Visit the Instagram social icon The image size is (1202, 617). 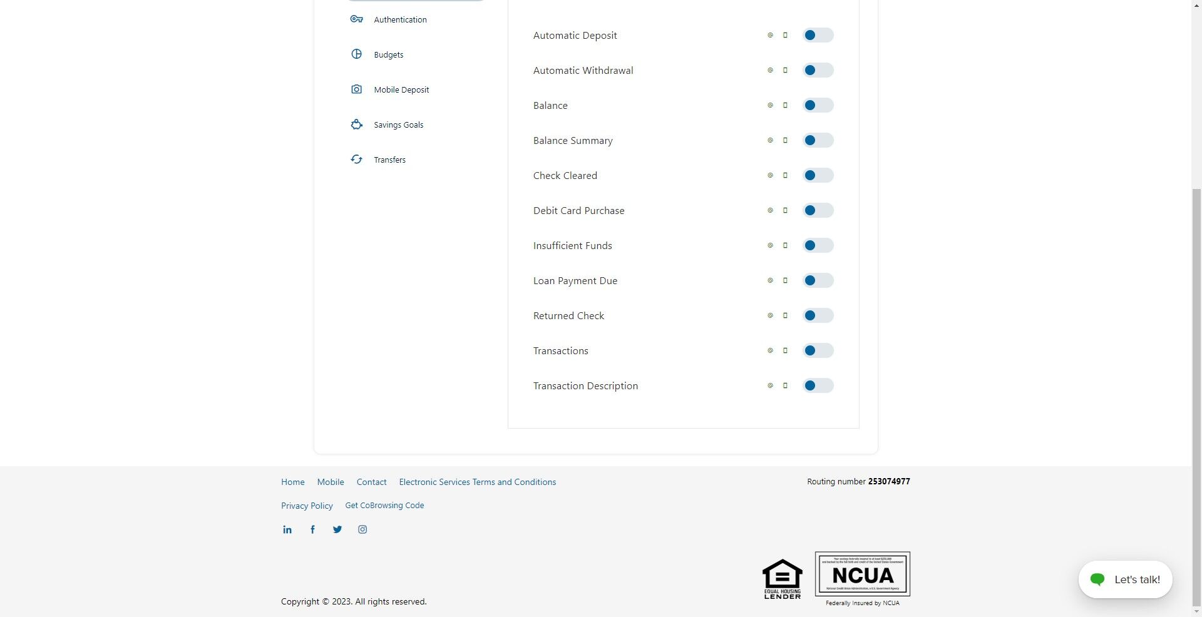point(362,529)
